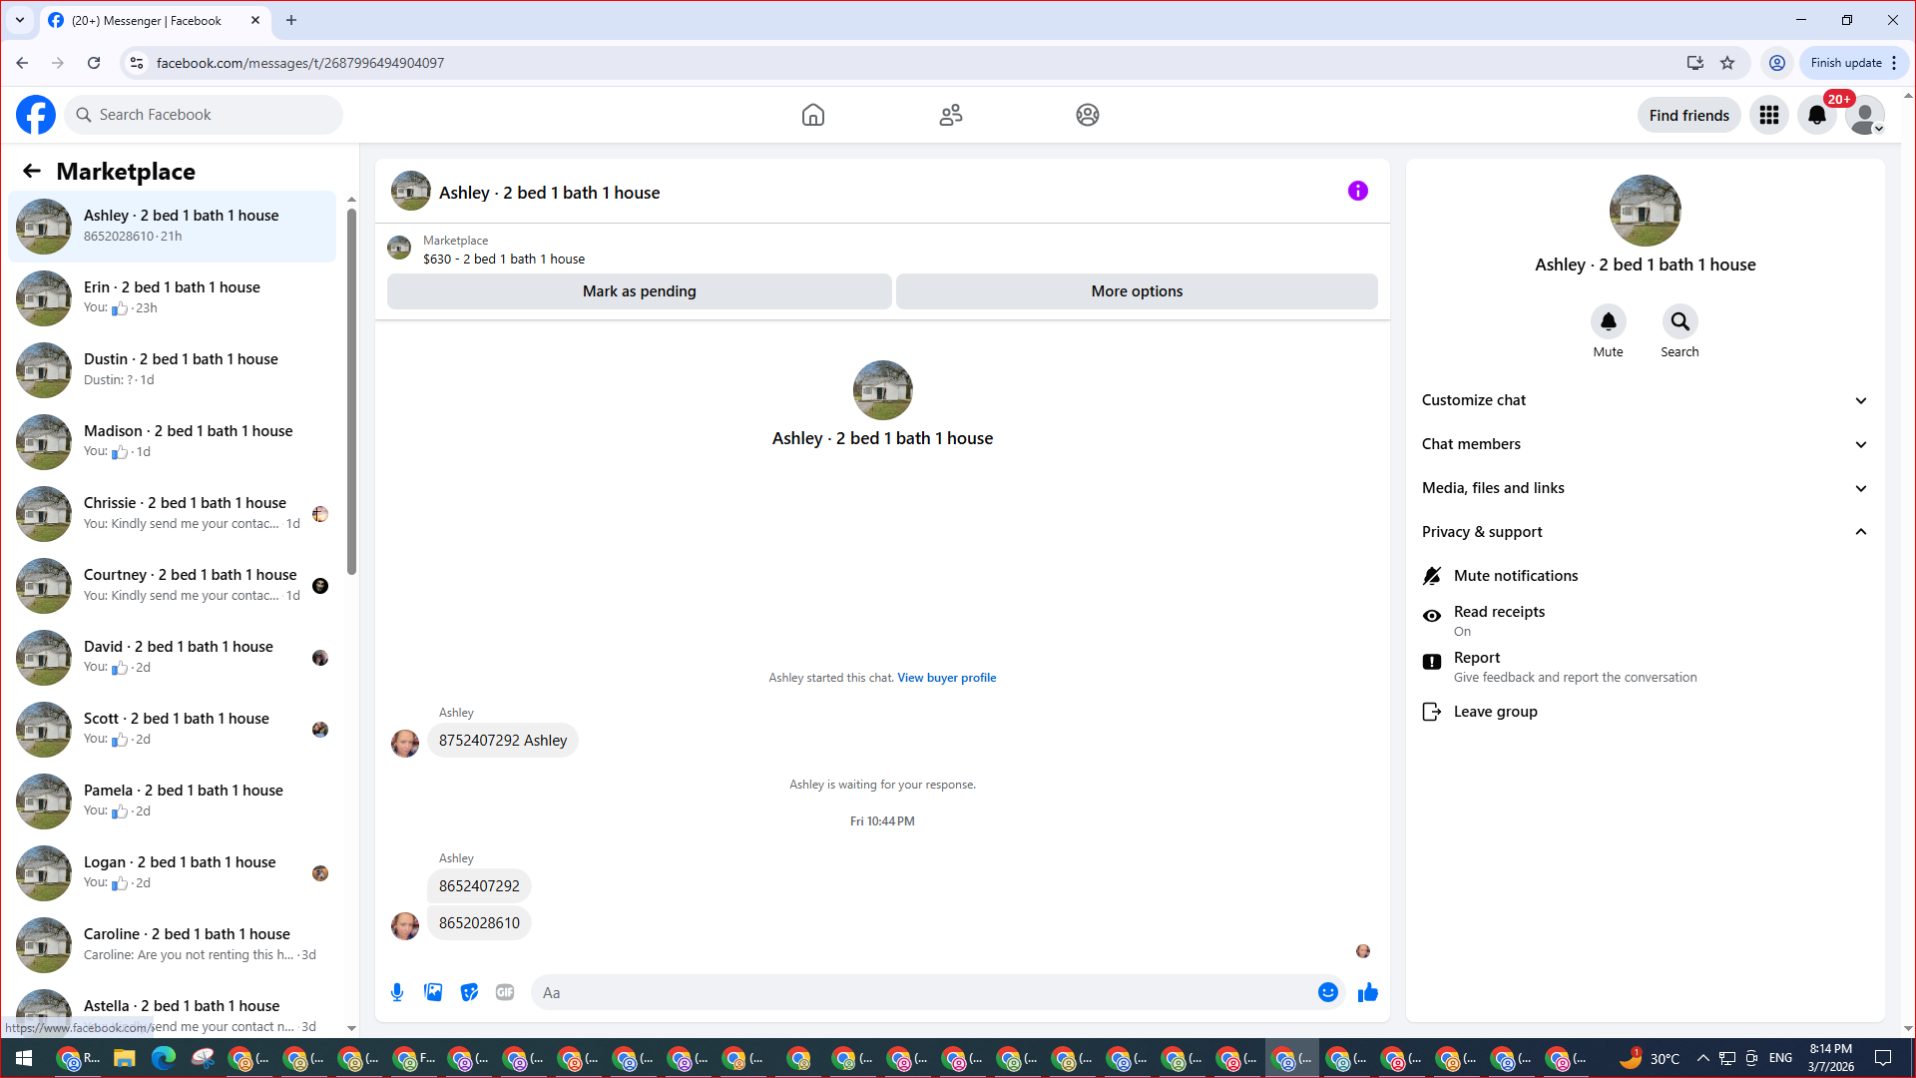Click the Search Facebook field
The image size is (1916, 1078).
[x=204, y=115]
